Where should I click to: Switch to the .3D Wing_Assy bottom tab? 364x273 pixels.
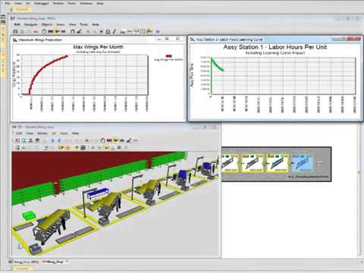point(52,262)
